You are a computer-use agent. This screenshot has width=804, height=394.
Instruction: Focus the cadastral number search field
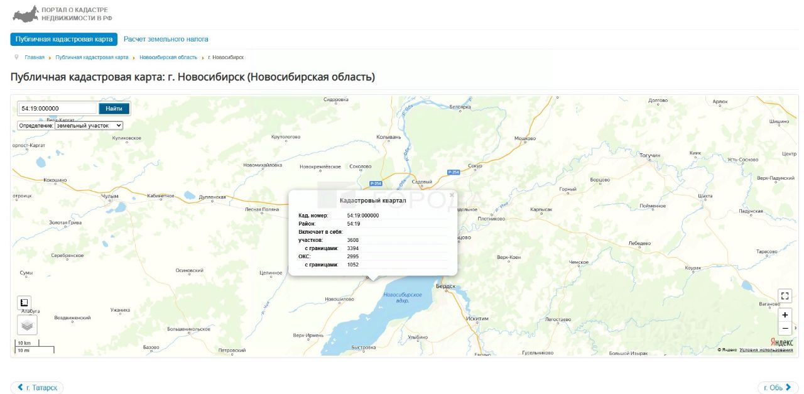pyautogui.click(x=58, y=109)
